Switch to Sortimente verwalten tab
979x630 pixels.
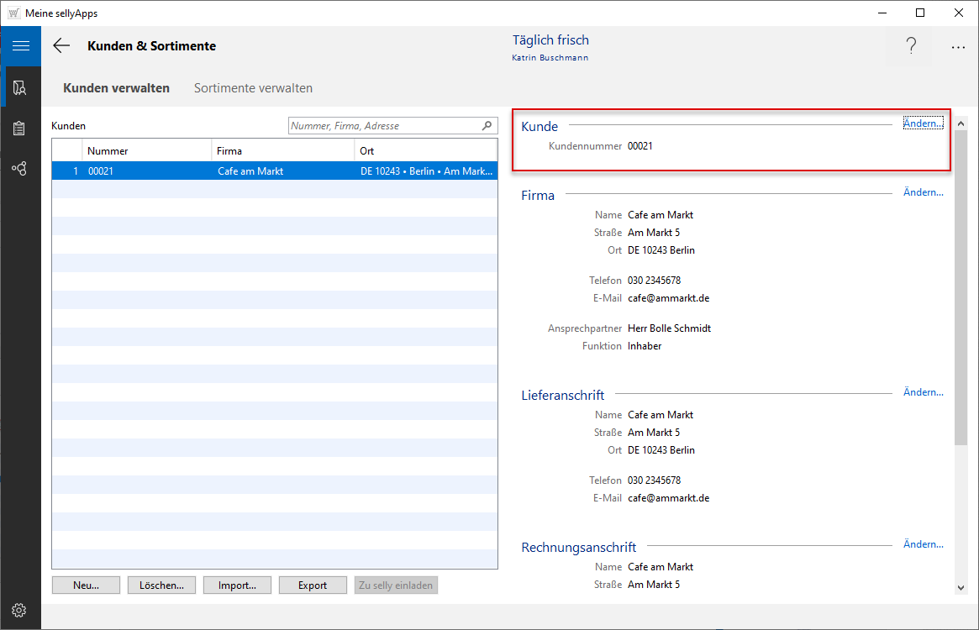tap(253, 88)
